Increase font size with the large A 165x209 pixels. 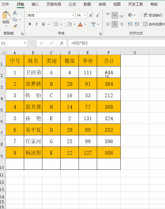[x=91, y=15]
